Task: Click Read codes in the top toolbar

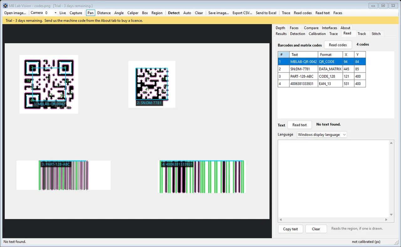Action: pos(303,13)
